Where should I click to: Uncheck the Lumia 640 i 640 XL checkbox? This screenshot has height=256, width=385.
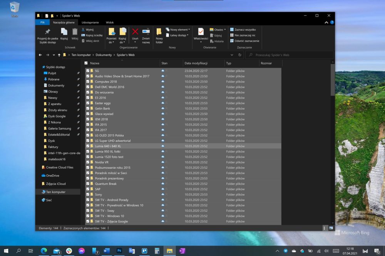coord(88,146)
